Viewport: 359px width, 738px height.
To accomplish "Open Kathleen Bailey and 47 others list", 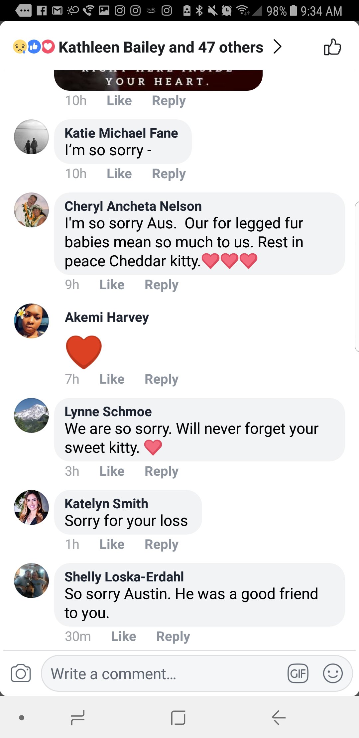I will 161,47.
